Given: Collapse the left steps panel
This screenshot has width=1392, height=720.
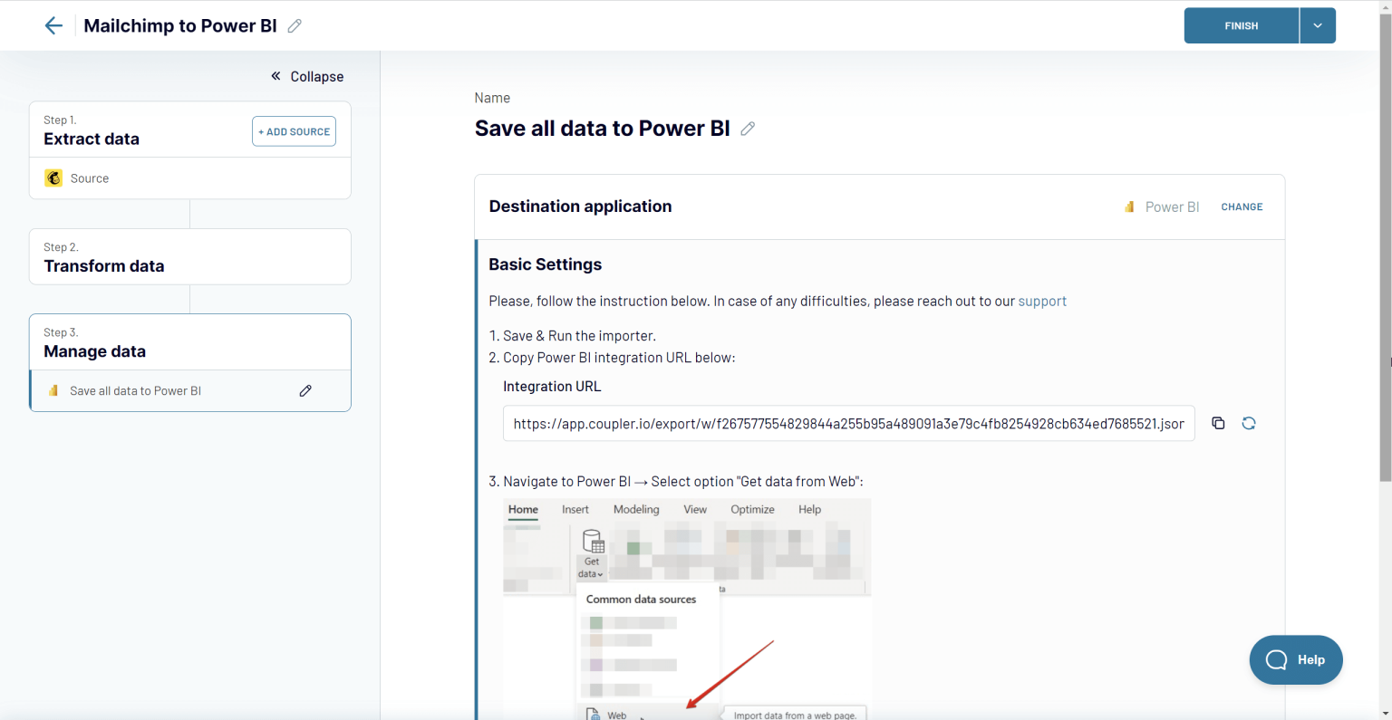Looking at the screenshot, I should tap(306, 76).
